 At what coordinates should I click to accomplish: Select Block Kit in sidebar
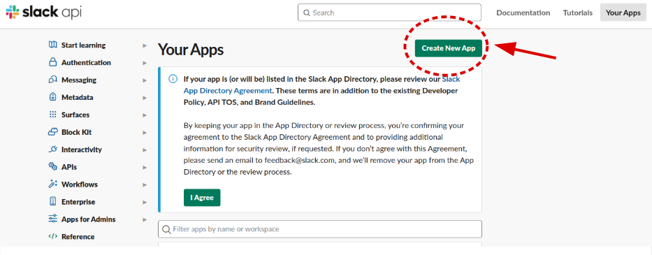click(x=76, y=132)
